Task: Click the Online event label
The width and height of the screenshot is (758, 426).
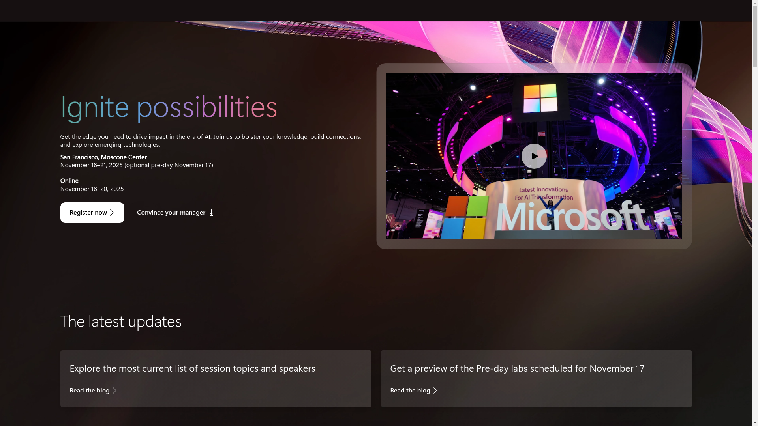Action: 69,181
